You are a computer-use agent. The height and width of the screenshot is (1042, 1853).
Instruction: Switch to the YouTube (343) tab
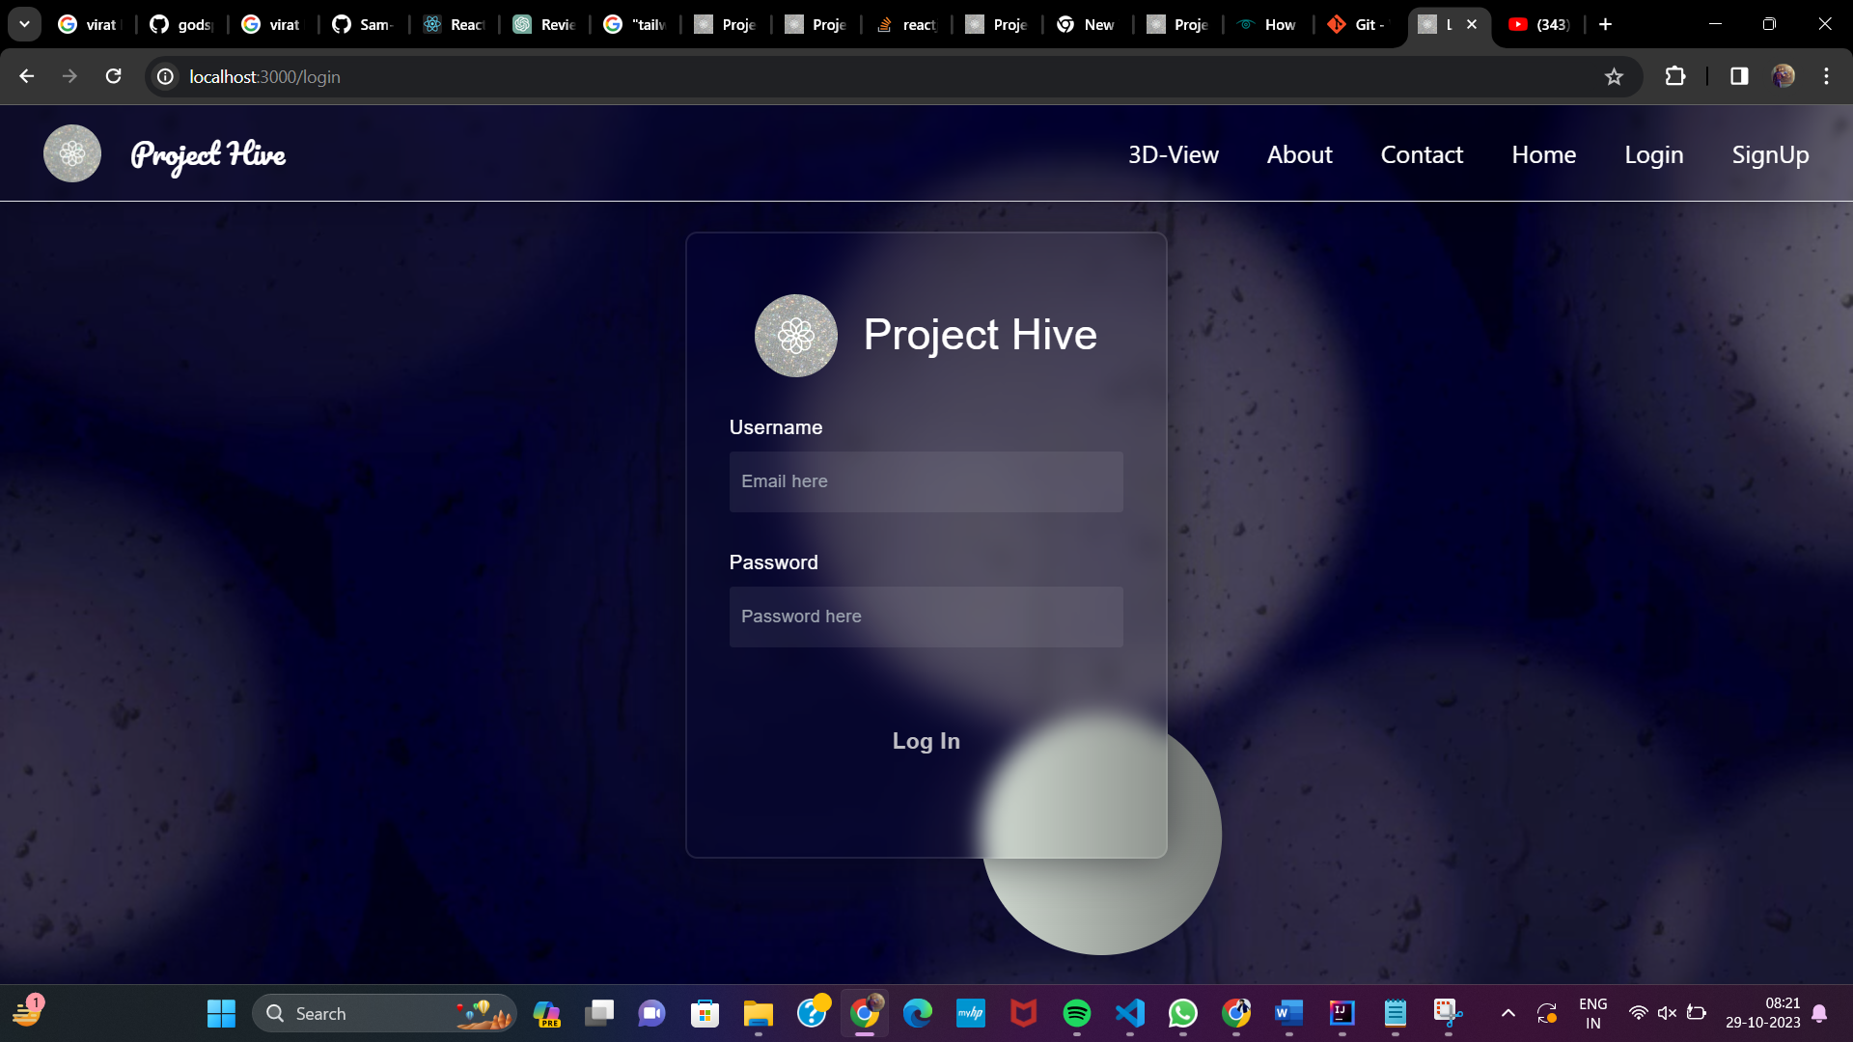1539,24
